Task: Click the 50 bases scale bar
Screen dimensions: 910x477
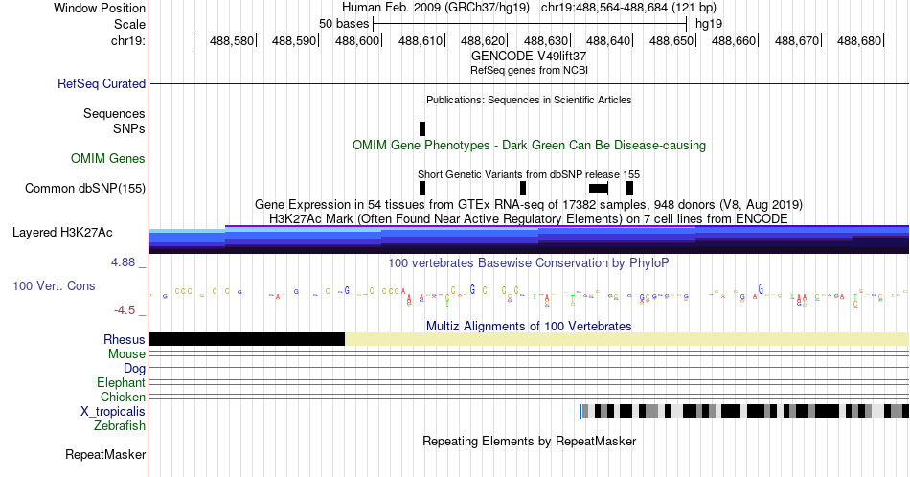Action: [530, 24]
